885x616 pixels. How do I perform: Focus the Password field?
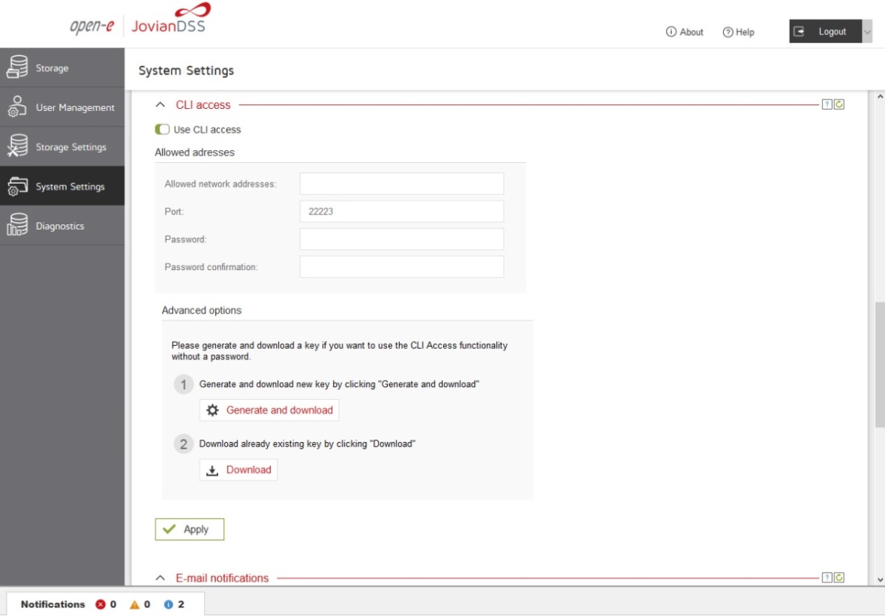(x=402, y=239)
